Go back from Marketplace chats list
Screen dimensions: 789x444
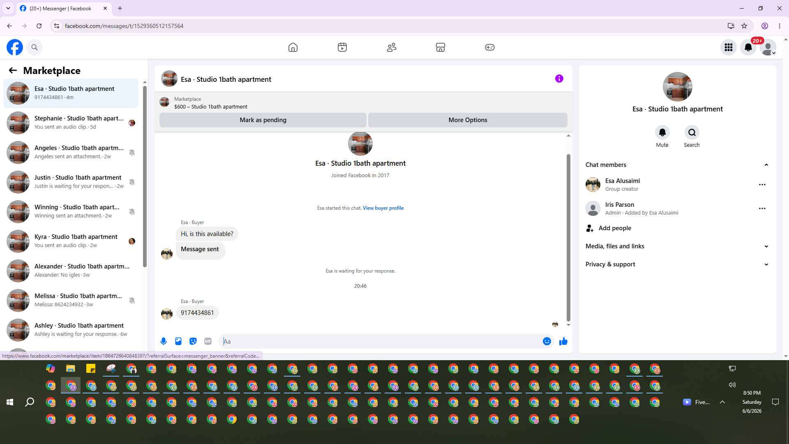pos(13,71)
